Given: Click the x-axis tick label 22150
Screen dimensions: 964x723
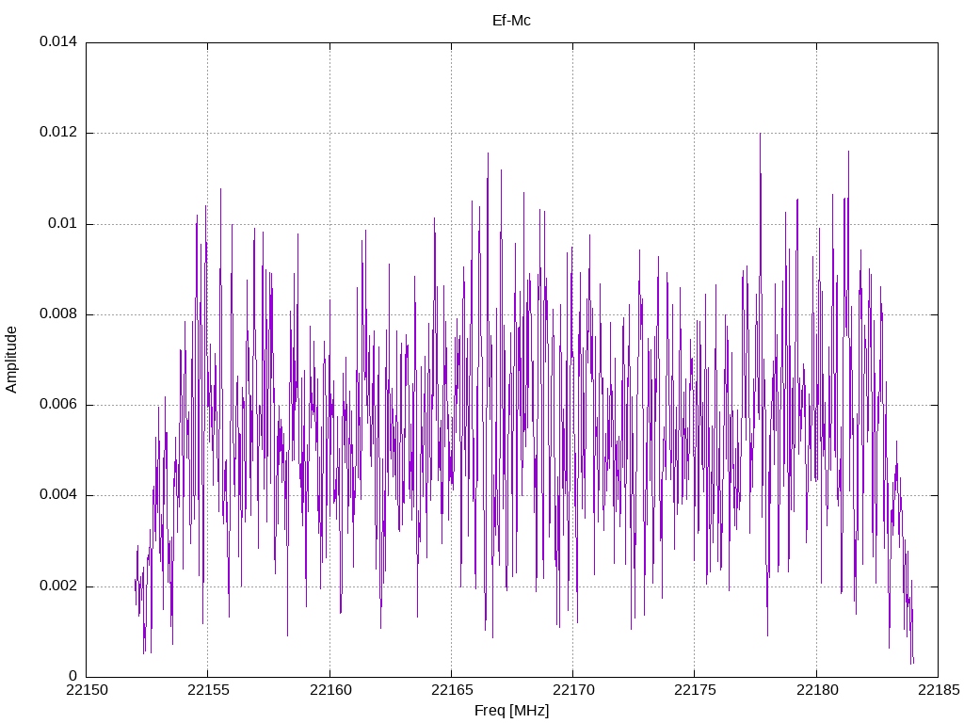Looking at the screenshot, I should [87, 690].
